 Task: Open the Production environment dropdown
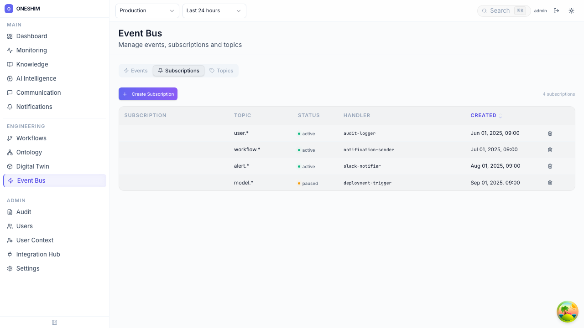click(147, 11)
